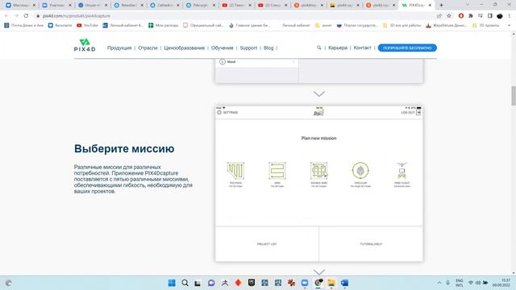
Task: Open TUTORIAL/HELP in the app mockup
Action: pos(371,244)
